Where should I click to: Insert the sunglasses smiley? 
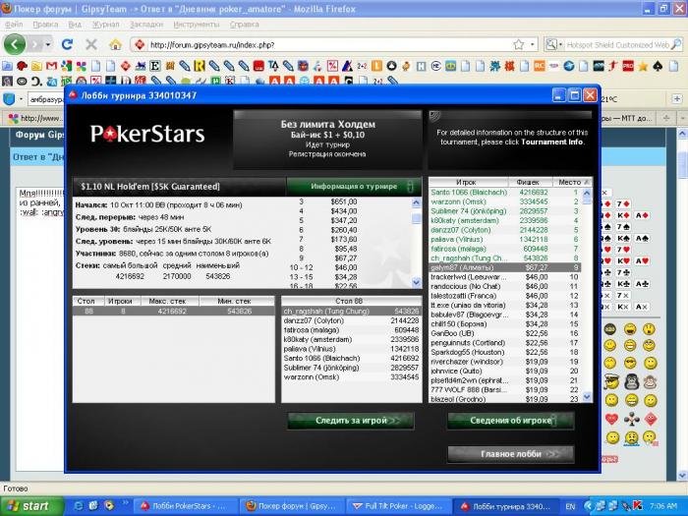630,363
